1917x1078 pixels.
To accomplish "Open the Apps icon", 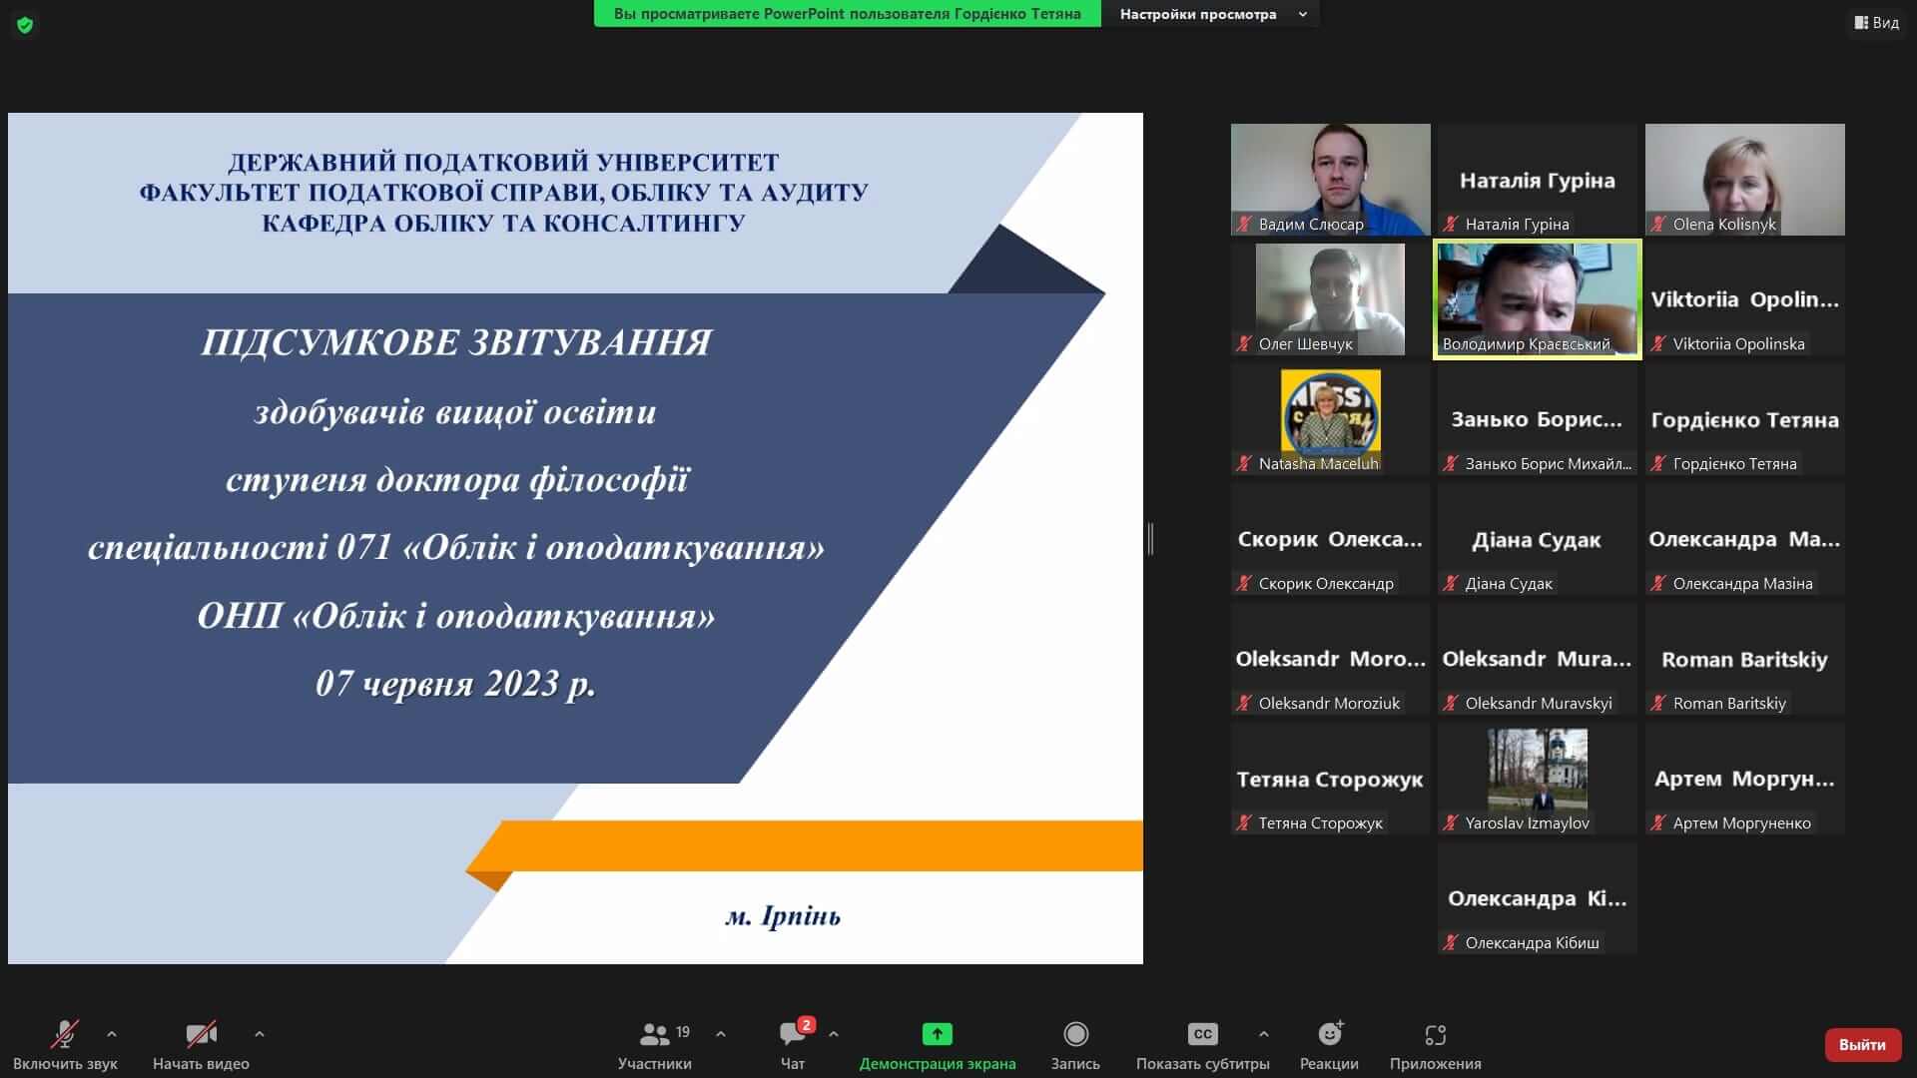I will point(1436,1034).
